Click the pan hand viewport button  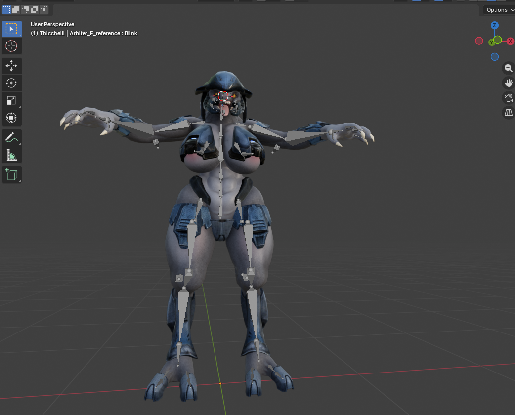click(508, 83)
